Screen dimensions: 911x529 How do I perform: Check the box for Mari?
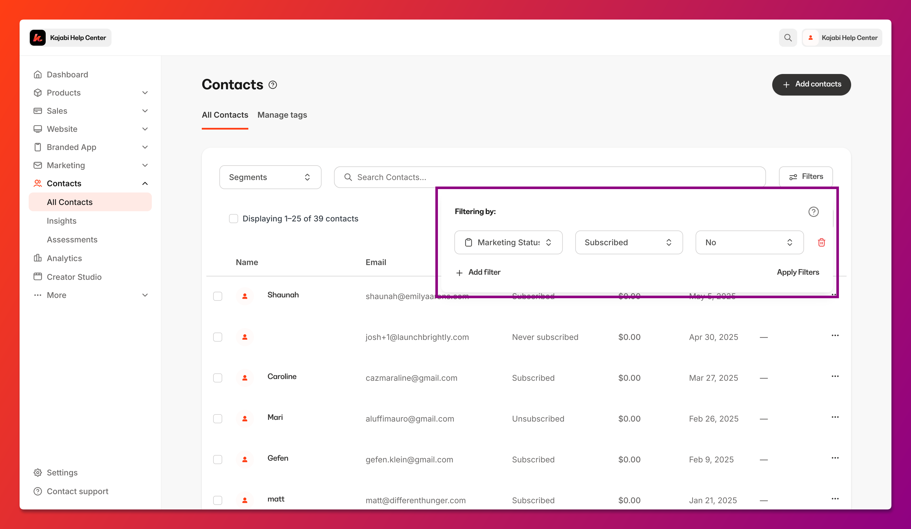218,418
